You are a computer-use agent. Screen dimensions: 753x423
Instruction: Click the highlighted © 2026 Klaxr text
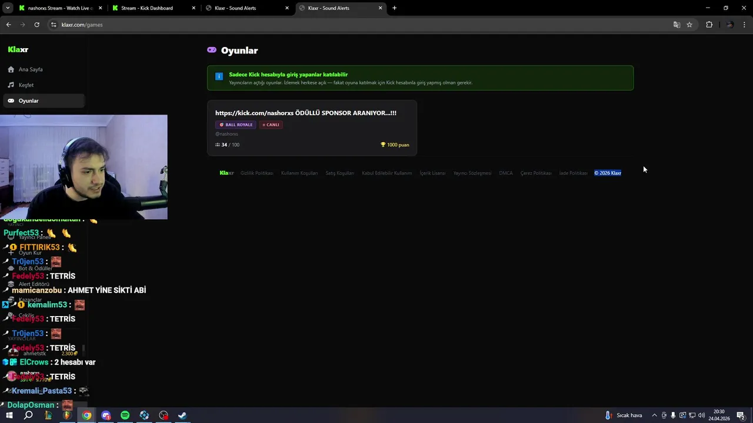tap(608, 173)
